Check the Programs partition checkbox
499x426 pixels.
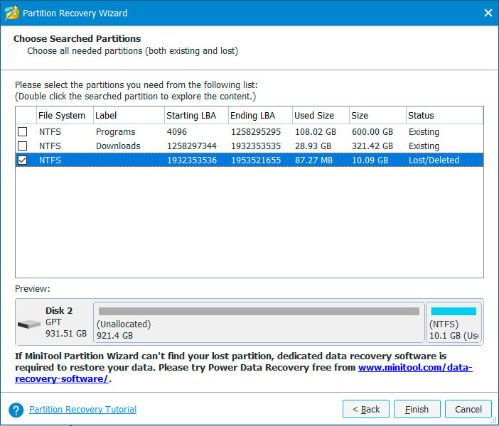(x=22, y=131)
